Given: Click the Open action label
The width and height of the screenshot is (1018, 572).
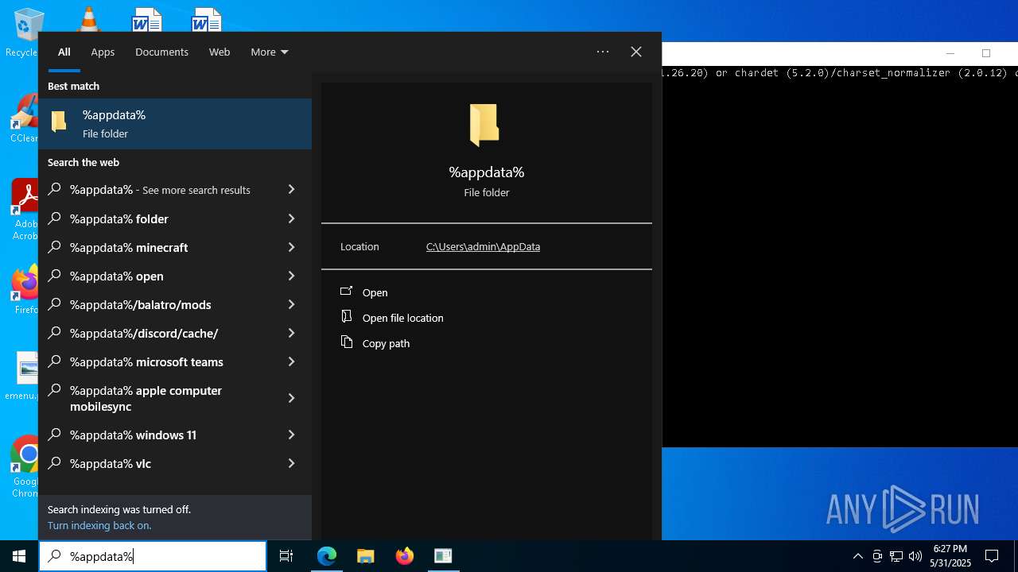Looking at the screenshot, I should tap(375, 292).
